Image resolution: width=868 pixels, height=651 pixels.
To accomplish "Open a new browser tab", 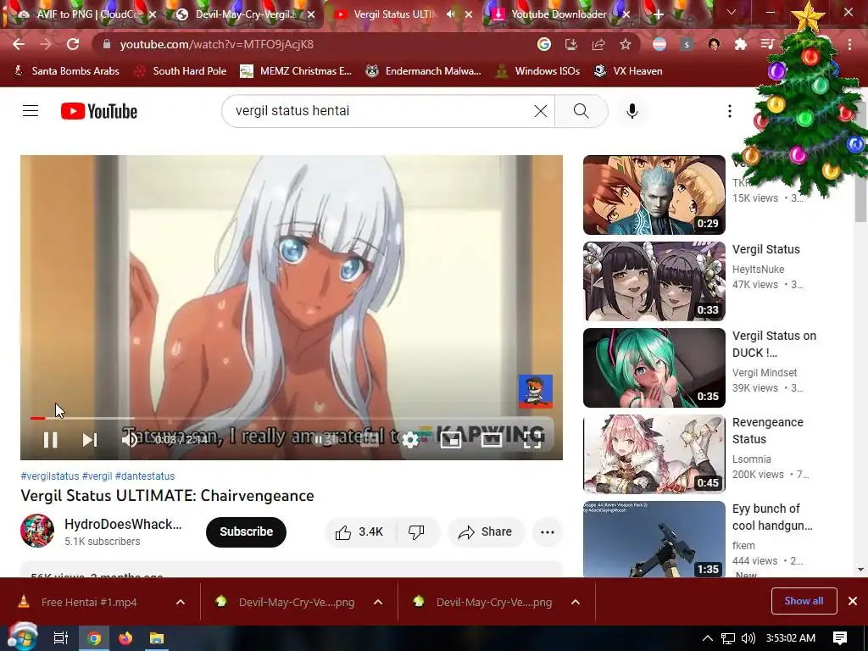I will pyautogui.click(x=658, y=14).
